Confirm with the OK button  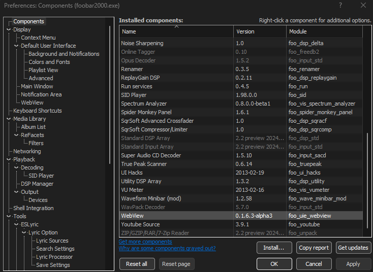(274, 264)
